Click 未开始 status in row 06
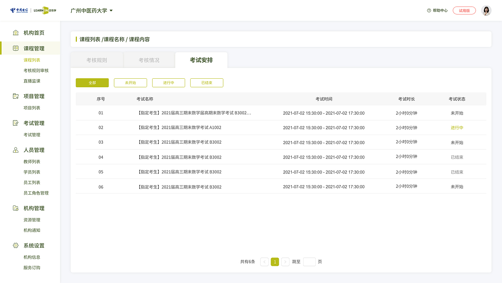 (457, 187)
